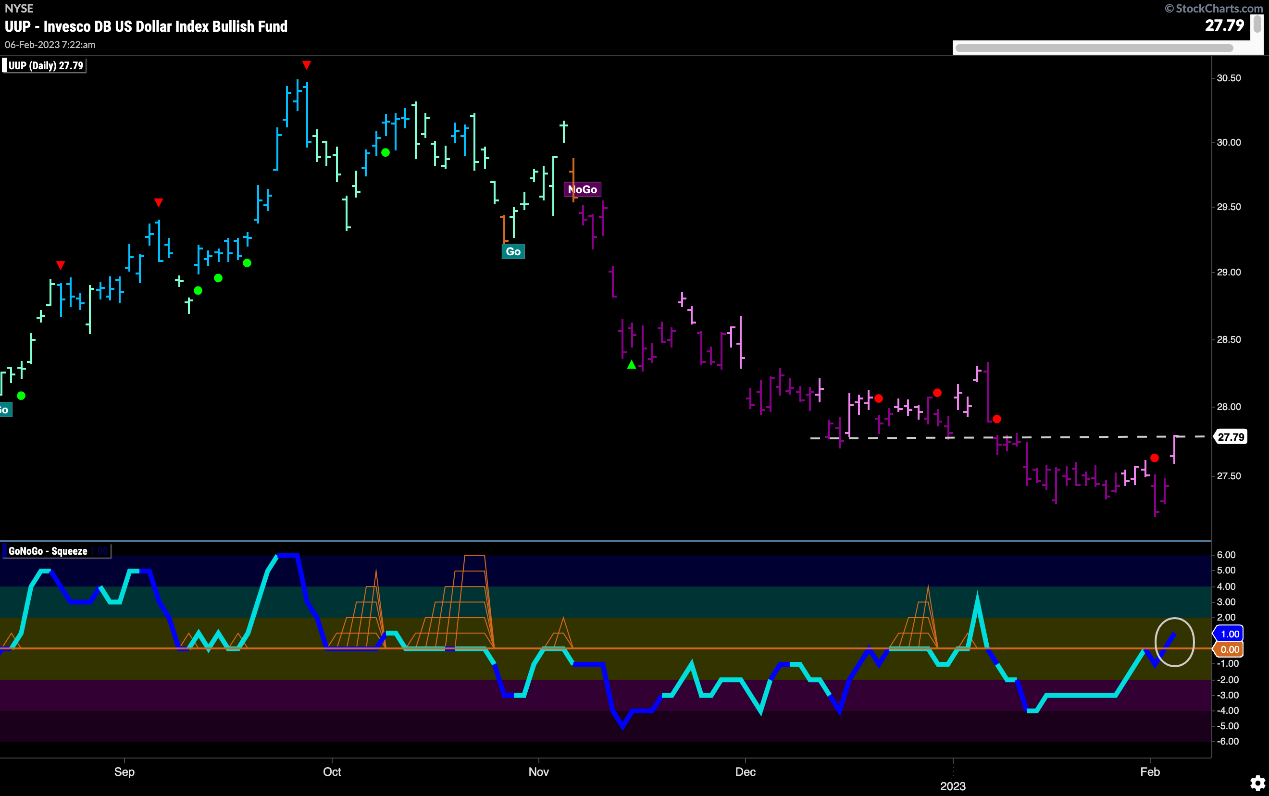Click the 'Sep' month label on the time axis
The image size is (1269, 796).
click(125, 772)
